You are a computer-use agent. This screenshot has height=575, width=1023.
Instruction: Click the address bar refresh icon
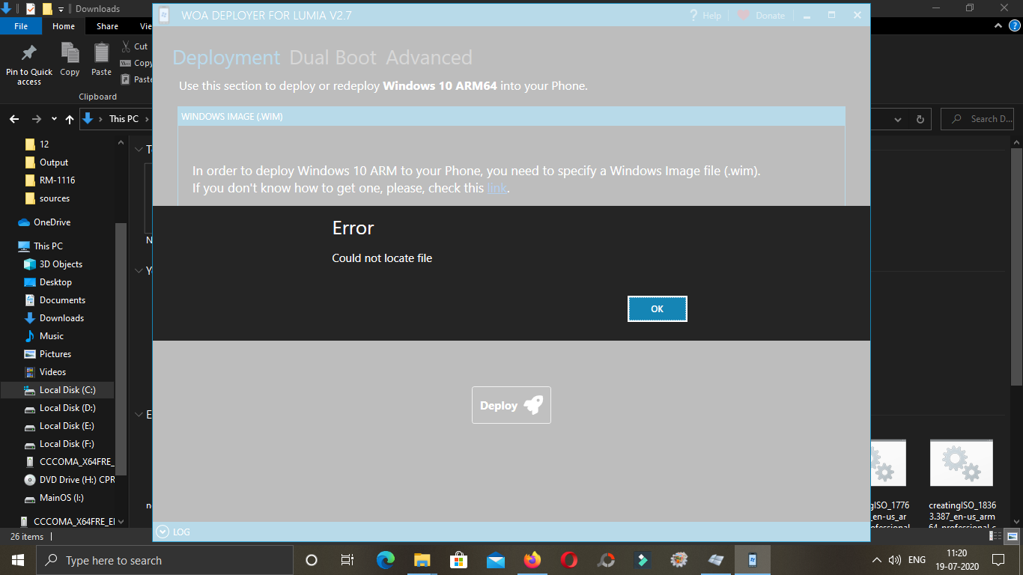tap(920, 118)
